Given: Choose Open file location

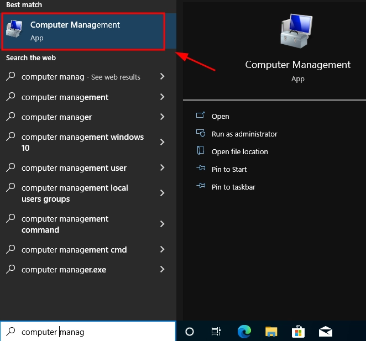Looking at the screenshot, I should [x=239, y=151].
